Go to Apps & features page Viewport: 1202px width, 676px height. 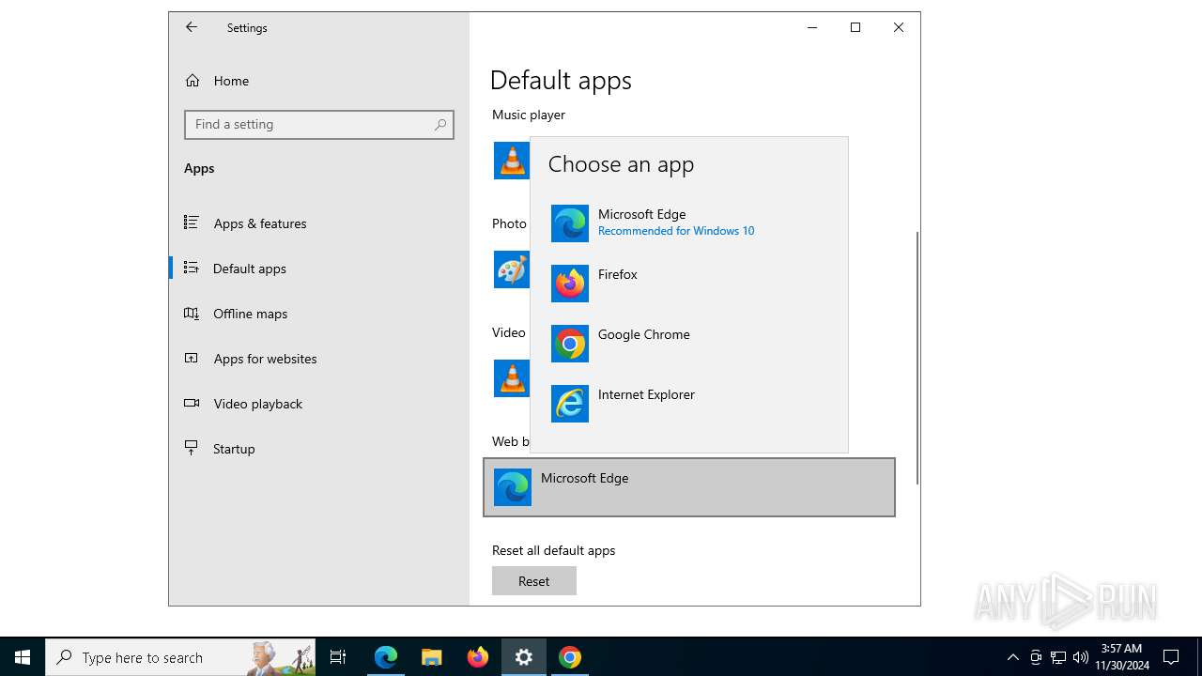pyautogui.click(x=319, y=223)
